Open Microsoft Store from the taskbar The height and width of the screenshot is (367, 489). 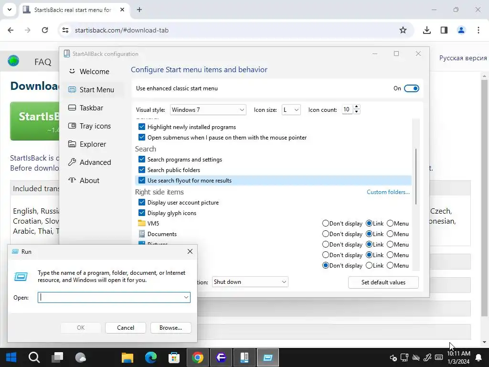[174, 357]
